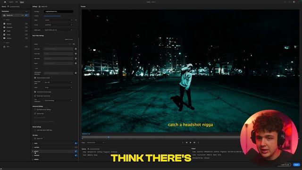The width and height of the screenshot is (302, 170).
Task: Select the Export tab
Action: tap(22, 2)
